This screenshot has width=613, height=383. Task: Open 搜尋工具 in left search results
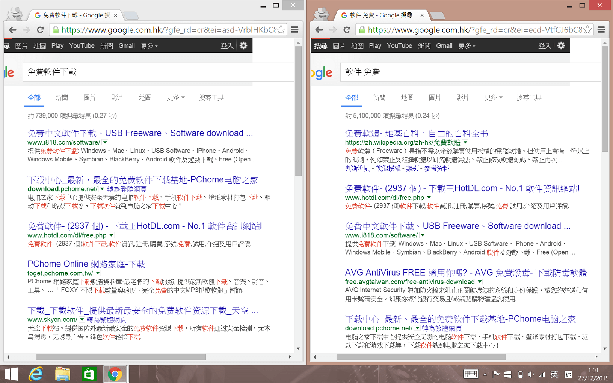point(211,98)
